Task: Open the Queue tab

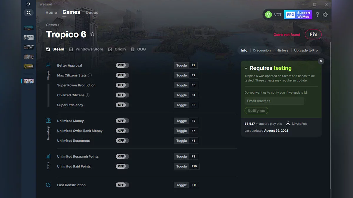Action: point(92,13)
